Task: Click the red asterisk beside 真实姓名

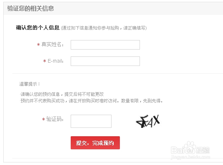Action: 38,45
